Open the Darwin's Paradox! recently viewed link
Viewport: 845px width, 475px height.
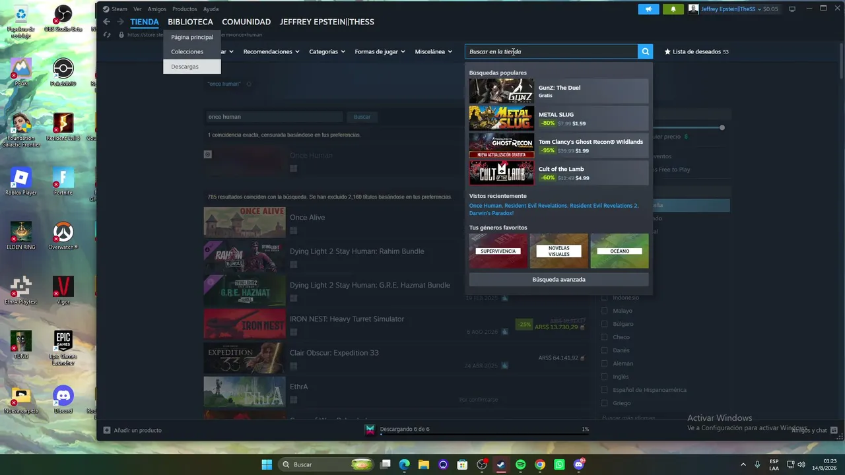tap(491, 213)
